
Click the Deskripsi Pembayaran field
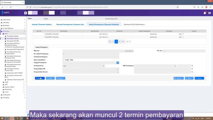91,57
